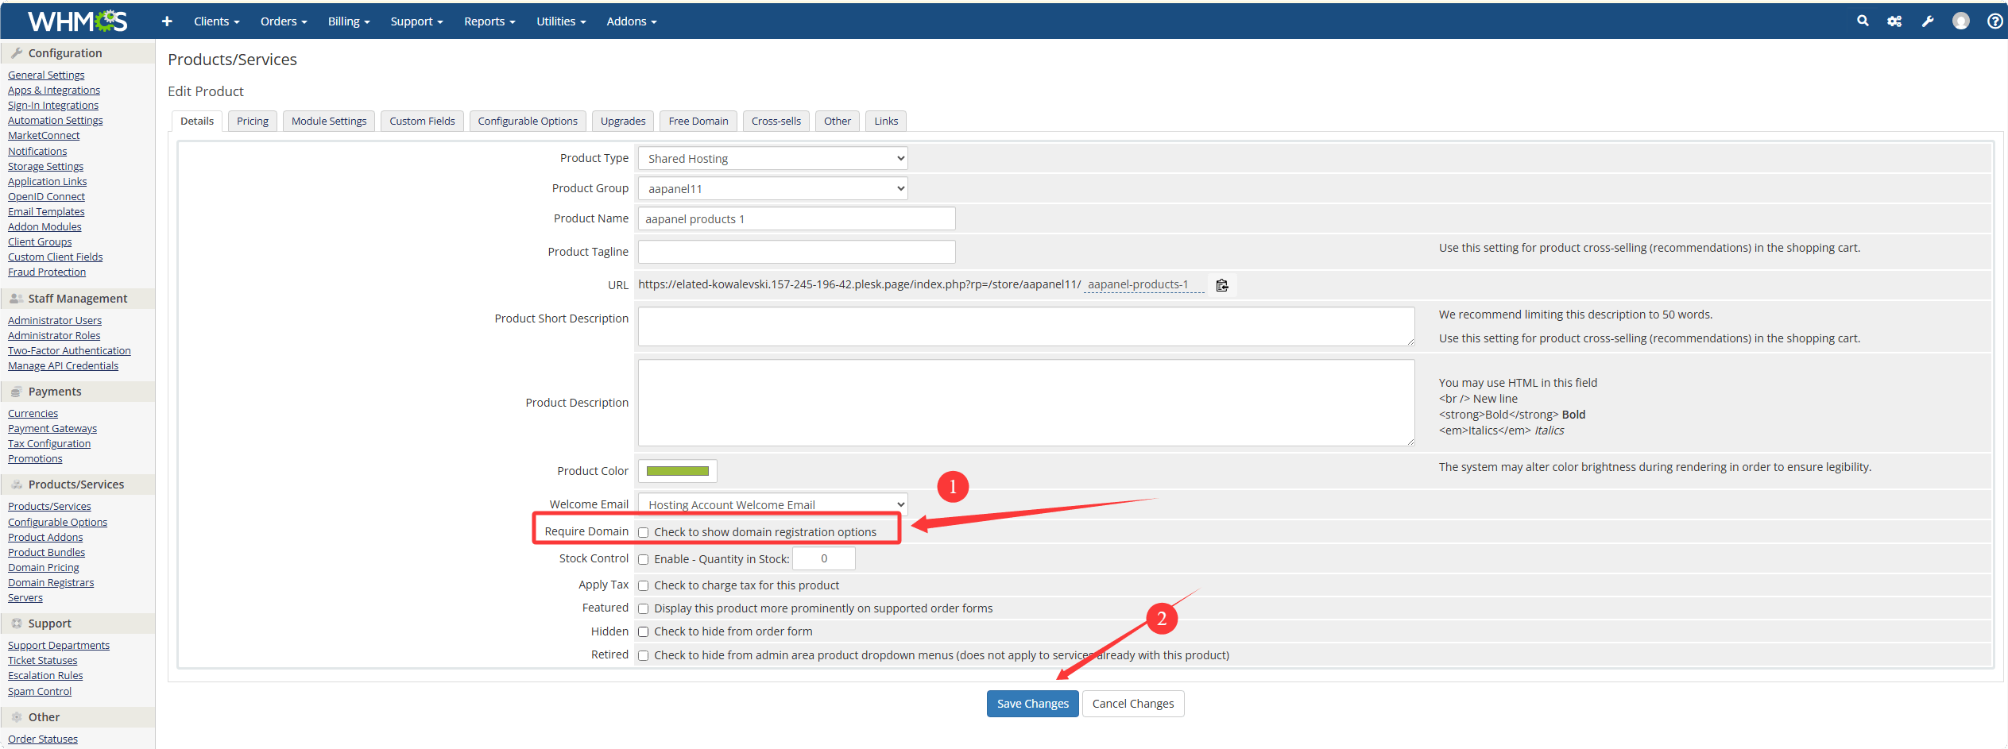Open the wrench configuration icon
This screenshot has height=749, width=2008.
(x=1928, y=21)
